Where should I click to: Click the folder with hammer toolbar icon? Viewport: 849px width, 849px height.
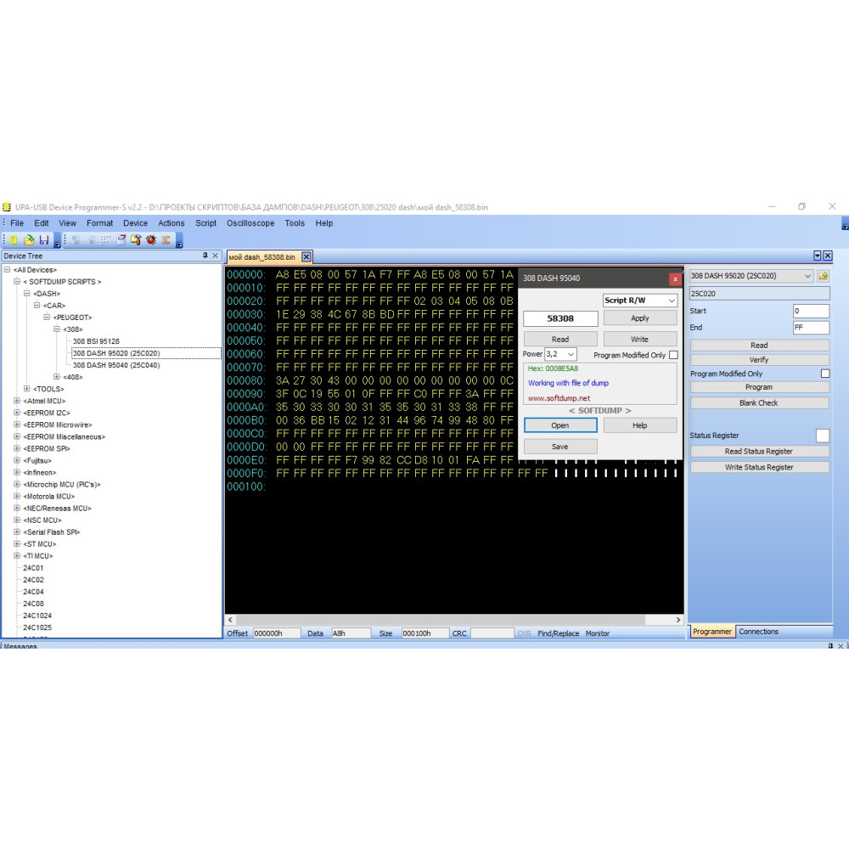coord(136,240)
